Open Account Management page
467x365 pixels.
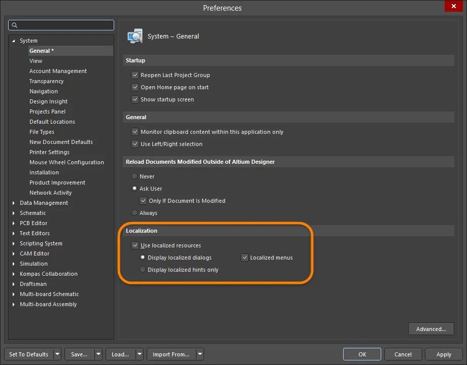pos(58,71)
